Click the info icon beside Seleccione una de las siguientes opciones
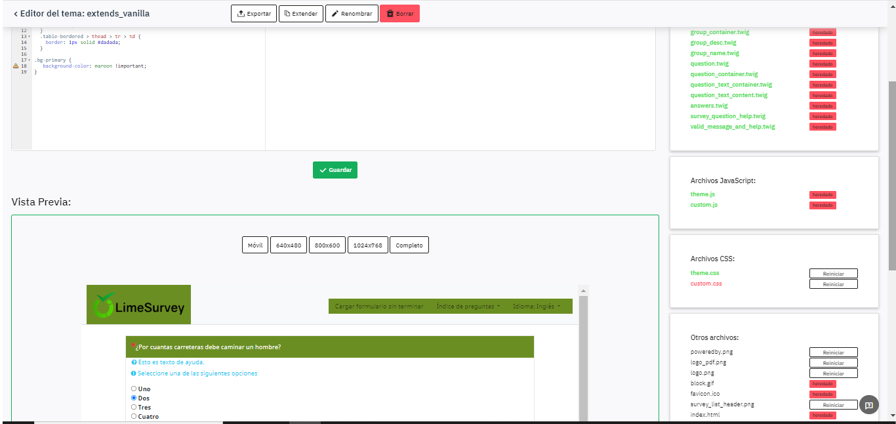This screenshot has height=424, width=896. coord(134,373)
